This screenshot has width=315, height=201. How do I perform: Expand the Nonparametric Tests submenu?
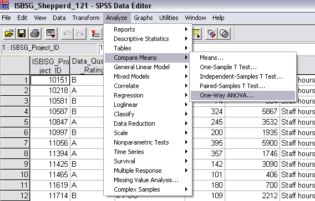pos(148,143)
